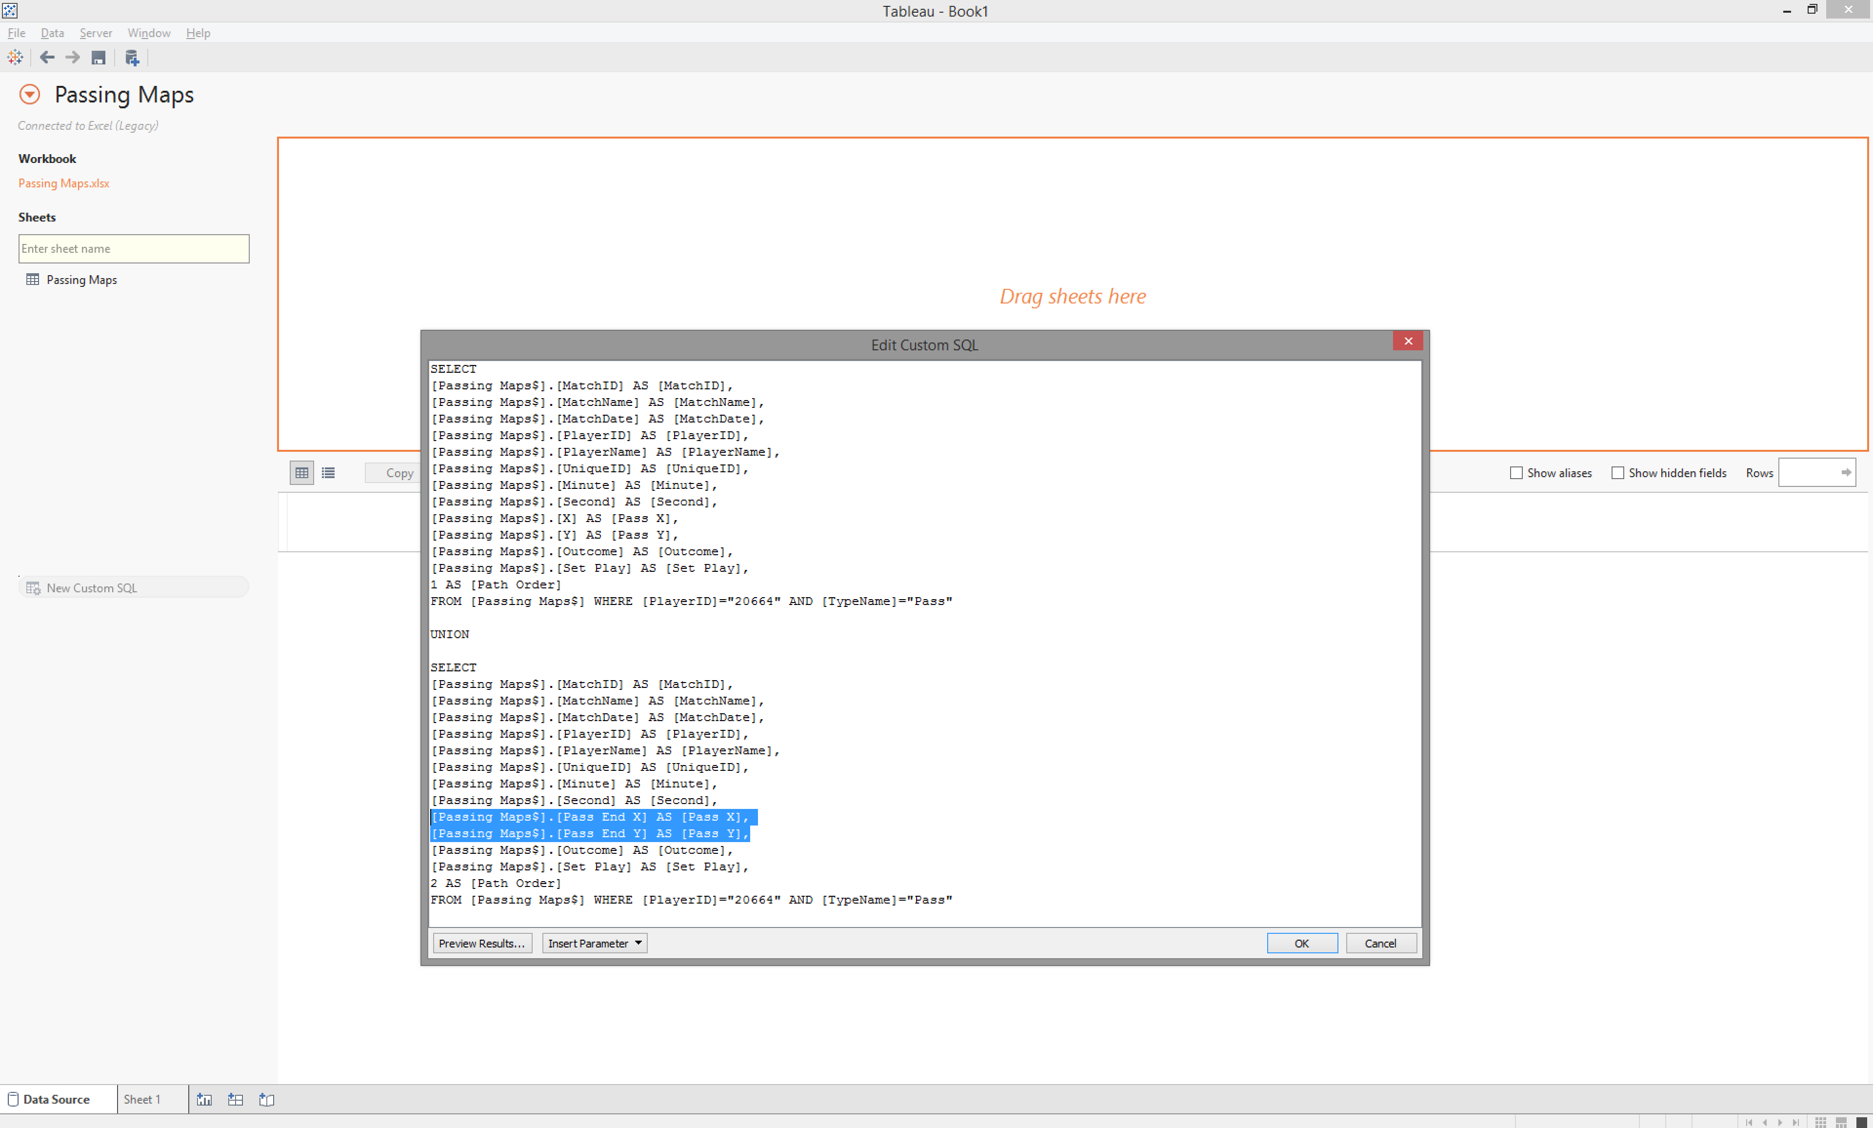Open the orange data source dropdown circle
1873x1128 pixels.
click(30, 94)
